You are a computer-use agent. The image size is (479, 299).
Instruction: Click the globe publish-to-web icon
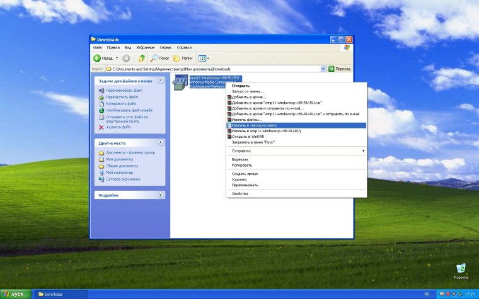click(x=101, y=110)
